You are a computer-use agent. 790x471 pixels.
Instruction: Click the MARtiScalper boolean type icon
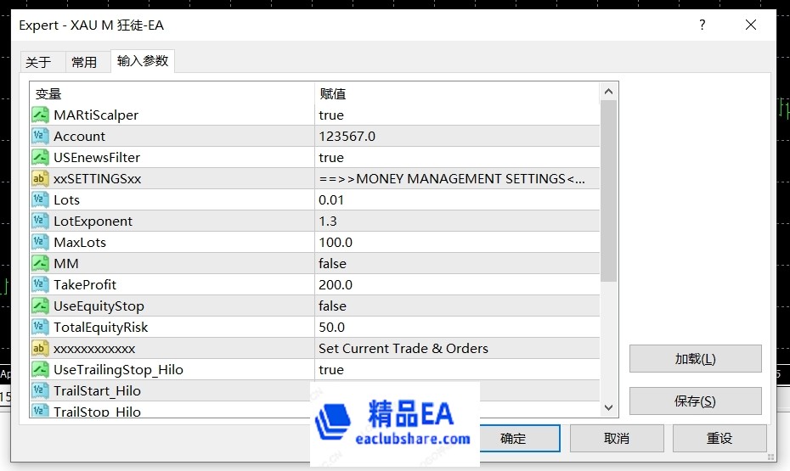click(40, 115)
